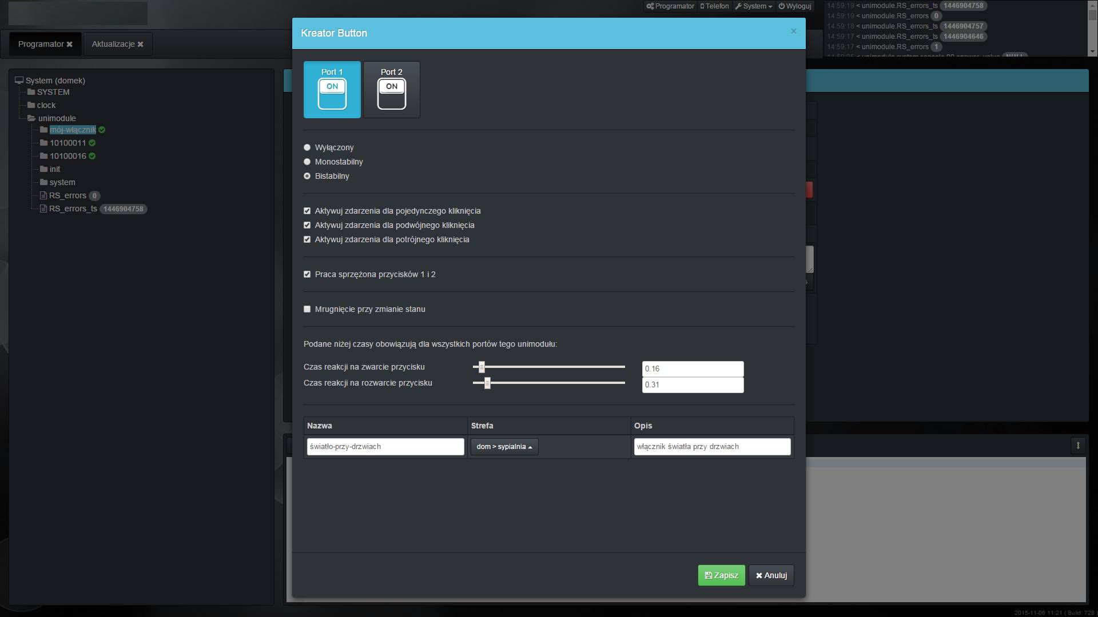Select the Port 1 ON switch icon
Screen dimensions: 1098x617
tap(332, 94)
